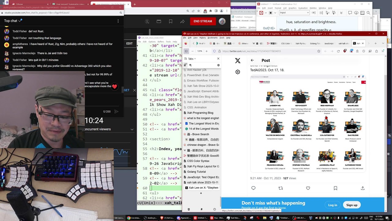This screenshot has height=221, width=392.
Task: Open the tabs sidebar settings gear
Action: click(218, 65)
